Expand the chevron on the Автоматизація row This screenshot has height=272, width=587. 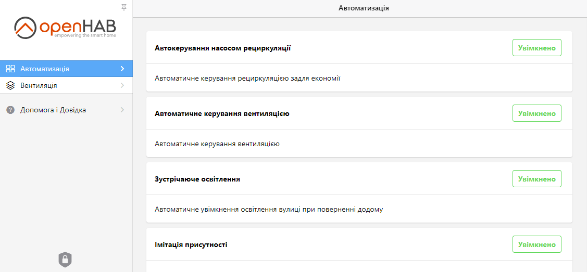coord(122,69)
